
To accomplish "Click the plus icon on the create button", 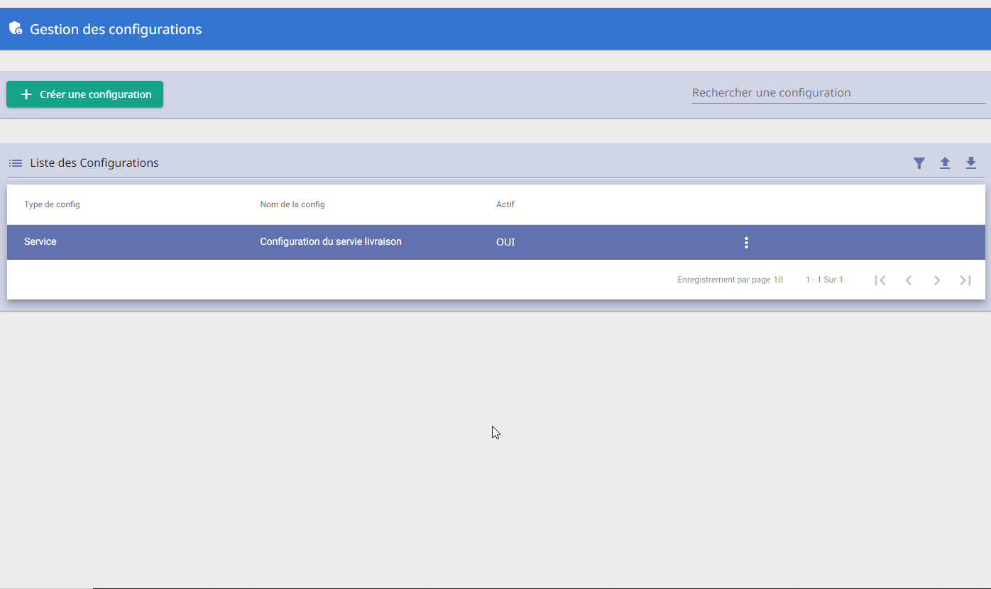I will (x=26, y=94).
